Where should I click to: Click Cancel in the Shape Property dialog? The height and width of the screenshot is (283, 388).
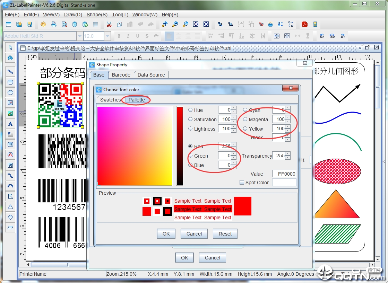(x=212, y=258)
